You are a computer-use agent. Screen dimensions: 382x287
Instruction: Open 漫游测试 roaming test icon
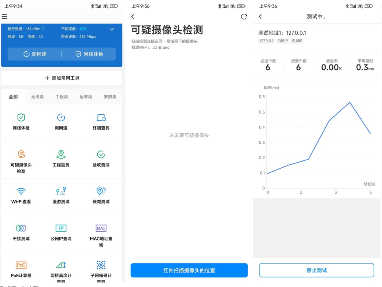[x=61, y=191]
